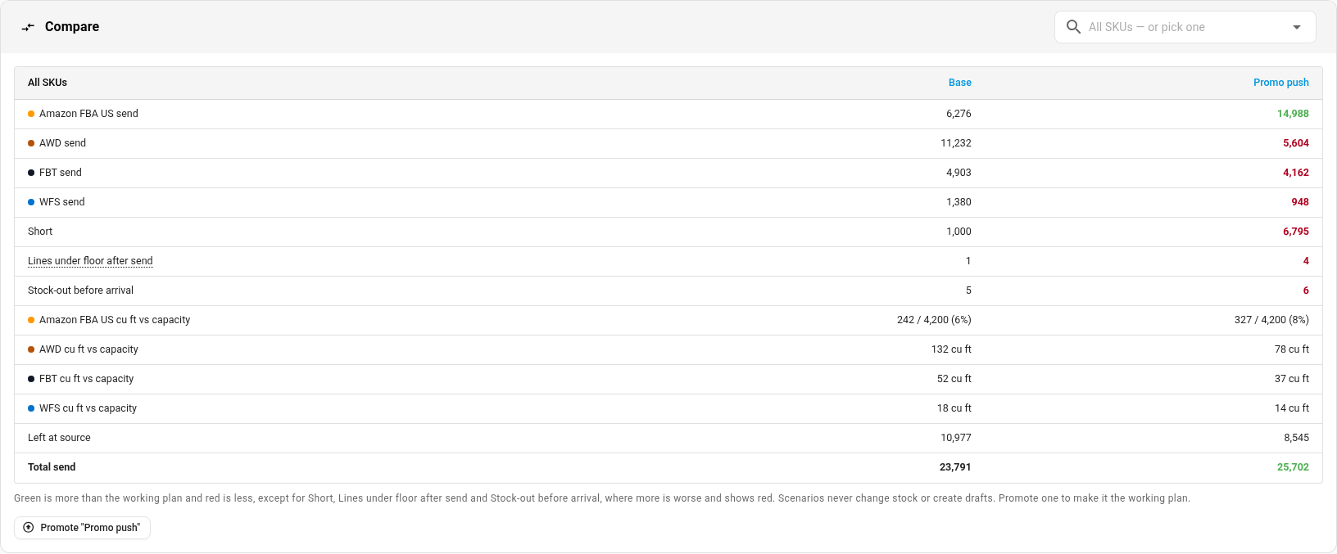Select Amazon FBA US cu ft vs capacity label
This screenshot has height=554, width=1337.
(x=115, y=320)
